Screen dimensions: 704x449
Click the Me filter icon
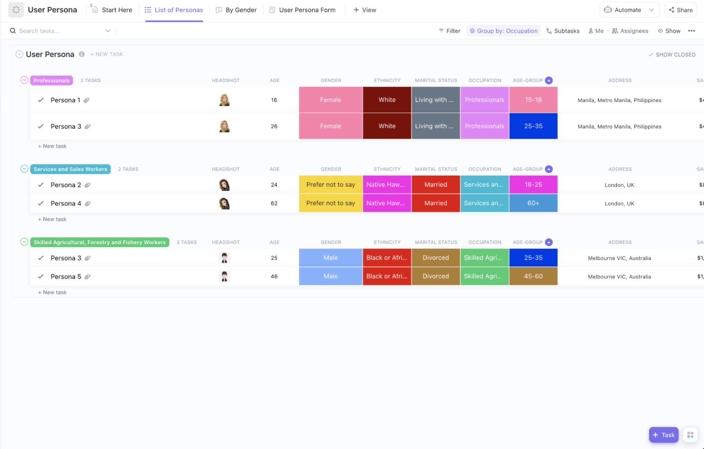(x=590, y=31)
